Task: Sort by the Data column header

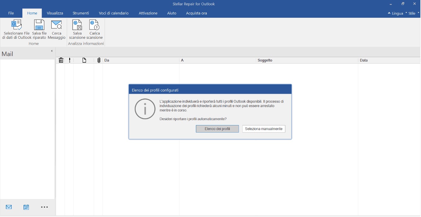Action: coord(389,60)
